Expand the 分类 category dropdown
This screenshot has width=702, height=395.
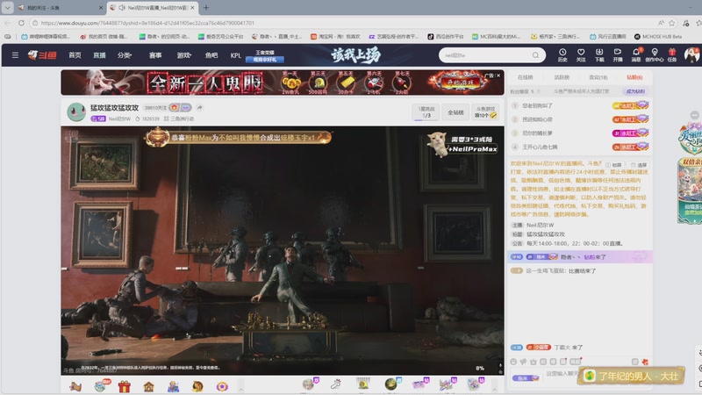[x=125, y=55]
